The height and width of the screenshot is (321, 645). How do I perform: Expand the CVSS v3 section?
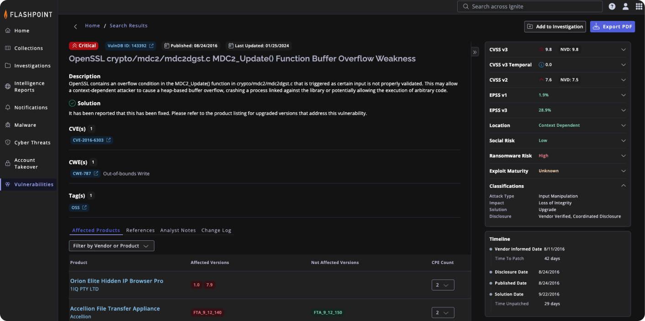tap(624, 49)
